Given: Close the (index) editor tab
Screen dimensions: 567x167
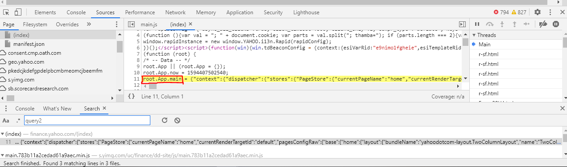Looking at the screenshot, I should [191, 24].
